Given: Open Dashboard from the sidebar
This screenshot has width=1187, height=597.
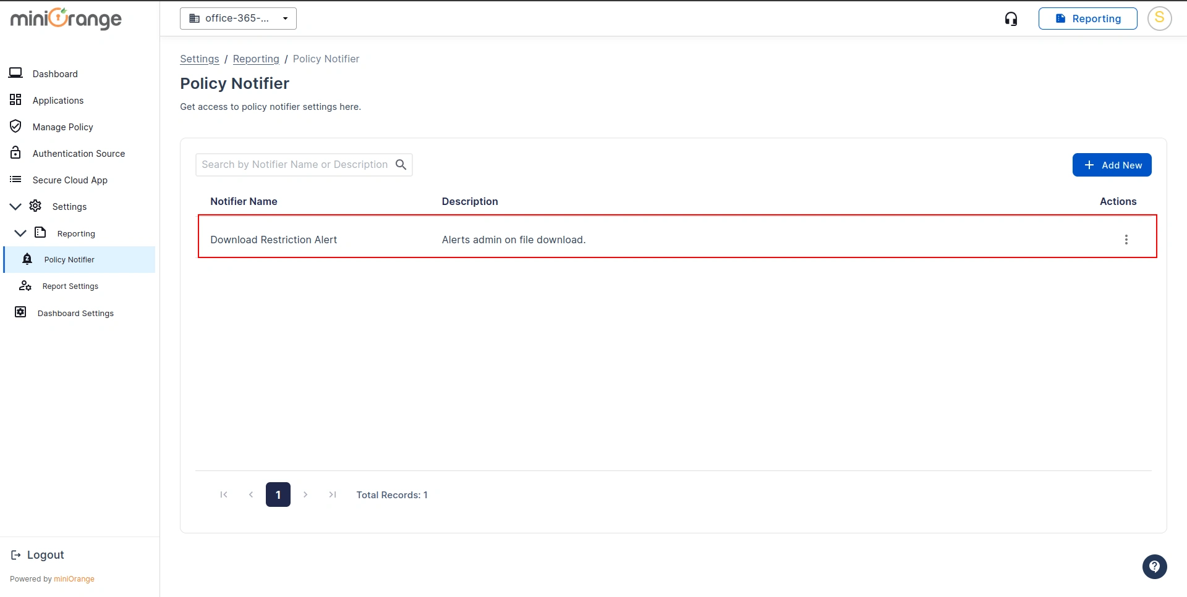Looking at the screenshot, I should 55,74.
